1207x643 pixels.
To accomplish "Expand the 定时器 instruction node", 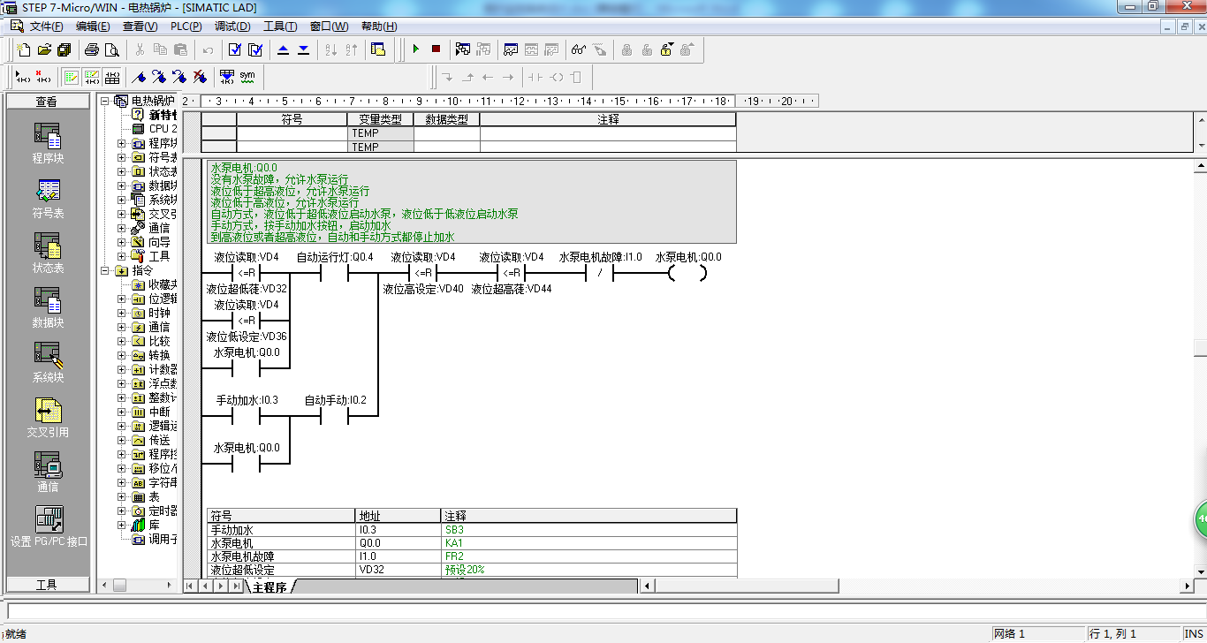I will tap(122, 511).
